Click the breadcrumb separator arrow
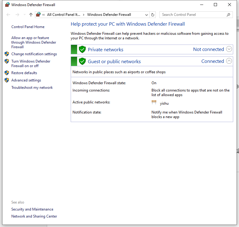 [x=84, y=15]
